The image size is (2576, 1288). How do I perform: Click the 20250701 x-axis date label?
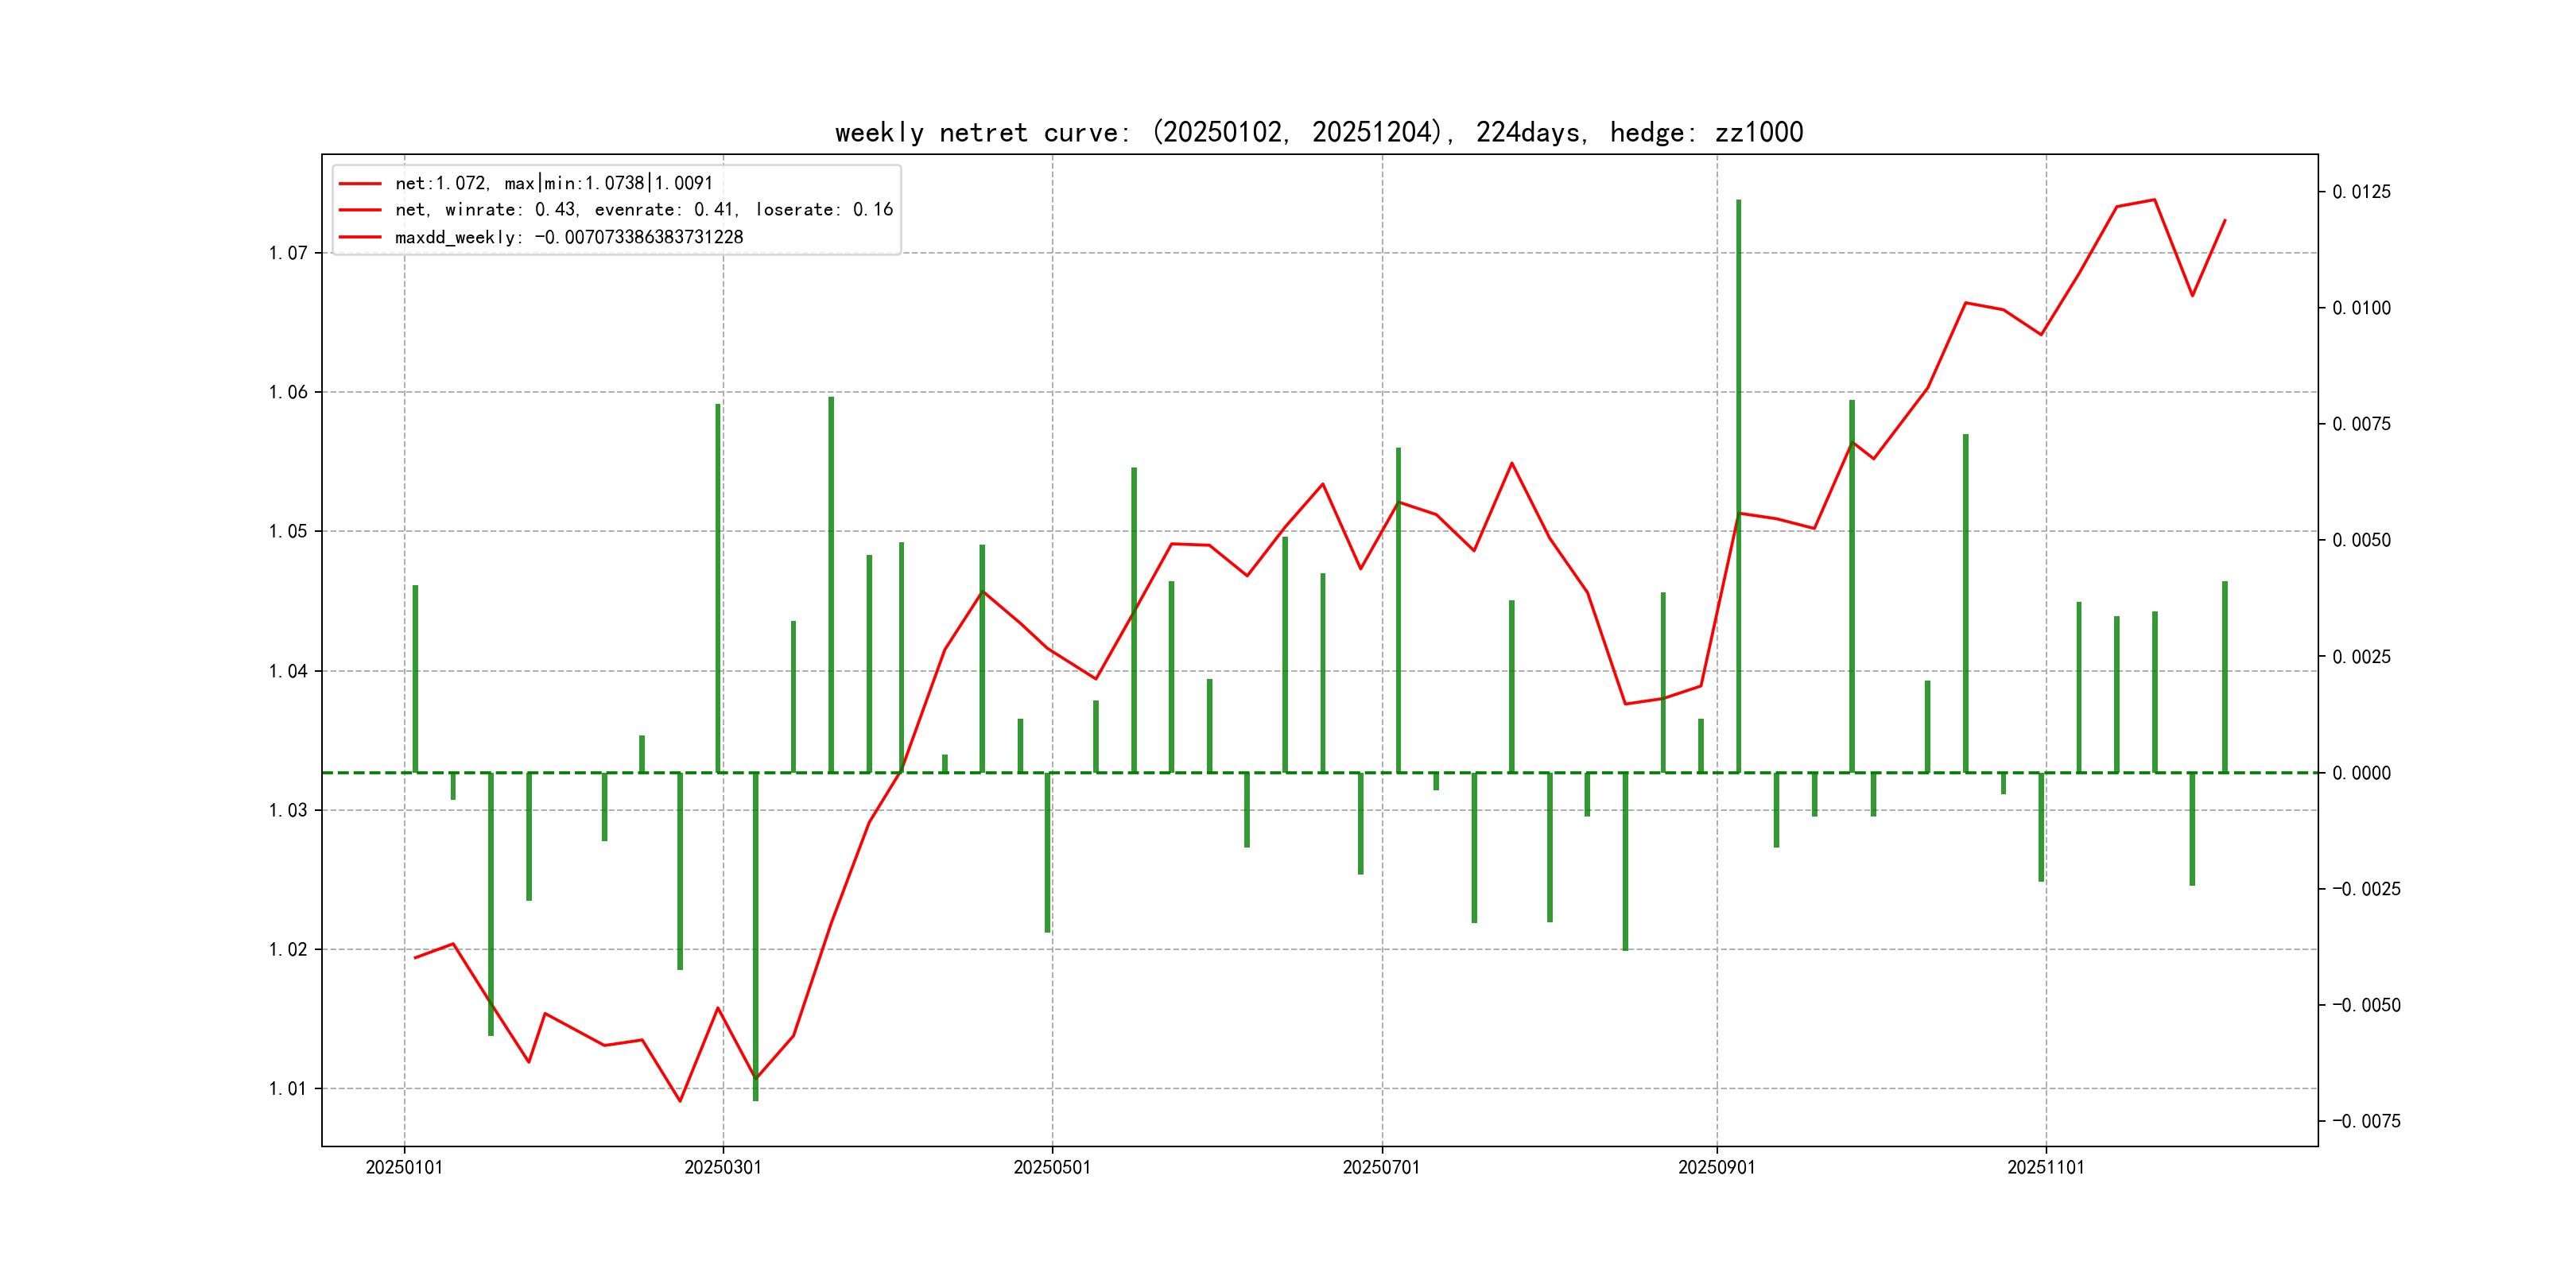pyautogui.click(x=1381, y=1167)
